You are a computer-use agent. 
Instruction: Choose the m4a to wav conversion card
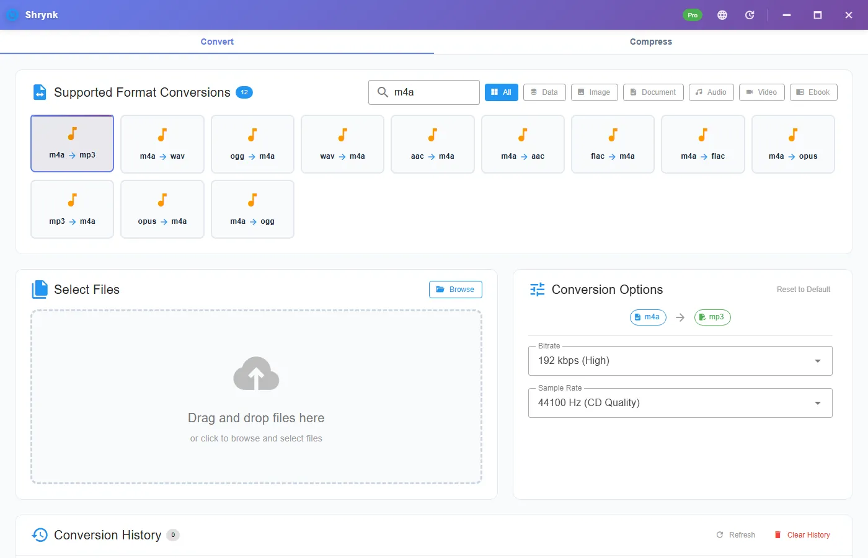(x=162, y=144)
